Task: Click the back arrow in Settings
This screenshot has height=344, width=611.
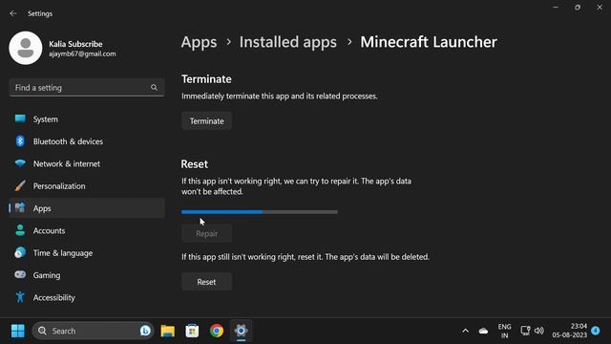Action: (x=13, y=13)
